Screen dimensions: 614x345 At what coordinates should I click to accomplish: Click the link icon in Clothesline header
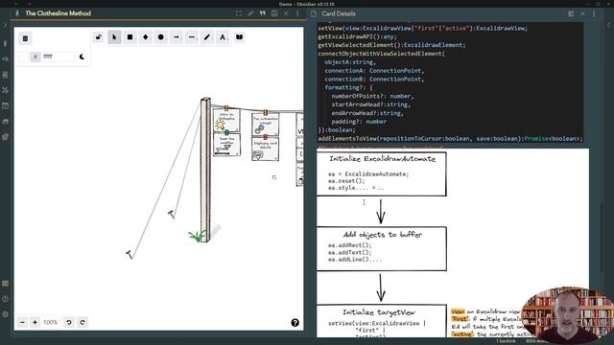pos(250,13)
